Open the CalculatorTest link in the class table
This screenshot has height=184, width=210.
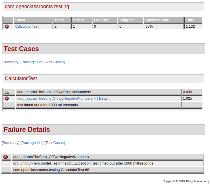tap(27, 27)
